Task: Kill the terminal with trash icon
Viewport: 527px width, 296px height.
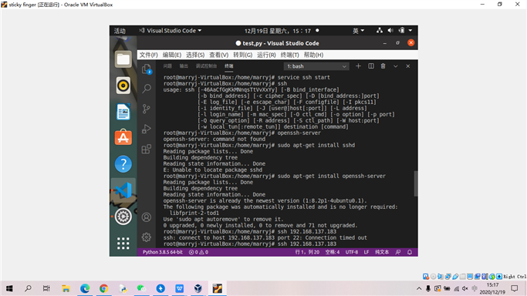Action: [383, 66]
